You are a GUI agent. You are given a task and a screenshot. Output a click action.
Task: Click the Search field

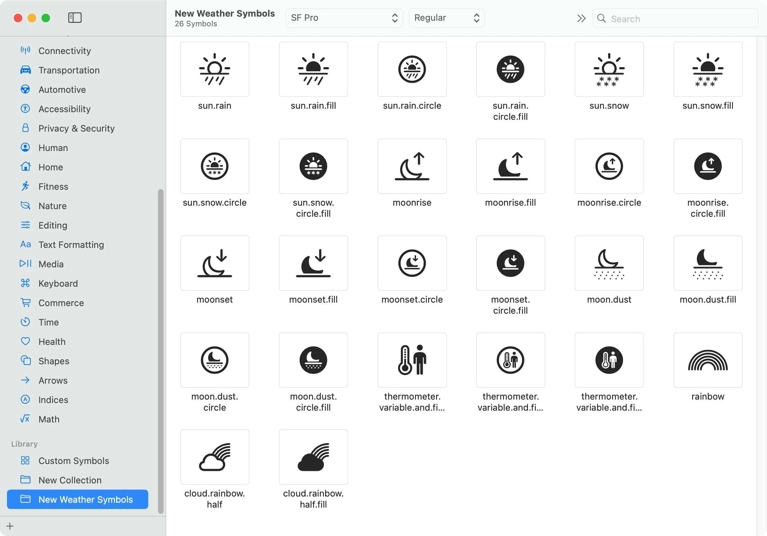[675, 18]
